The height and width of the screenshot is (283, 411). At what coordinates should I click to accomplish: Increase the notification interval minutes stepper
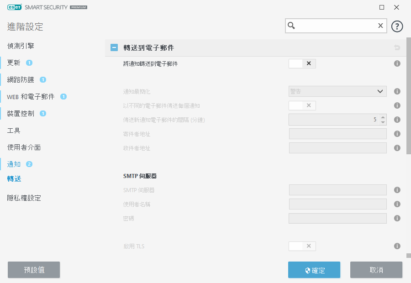(383, 117)
